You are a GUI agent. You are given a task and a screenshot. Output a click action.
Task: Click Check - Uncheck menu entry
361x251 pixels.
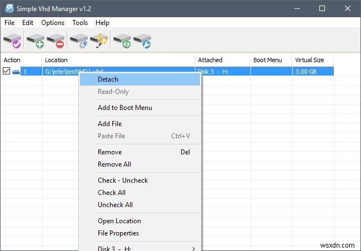[x=140, y=180]
